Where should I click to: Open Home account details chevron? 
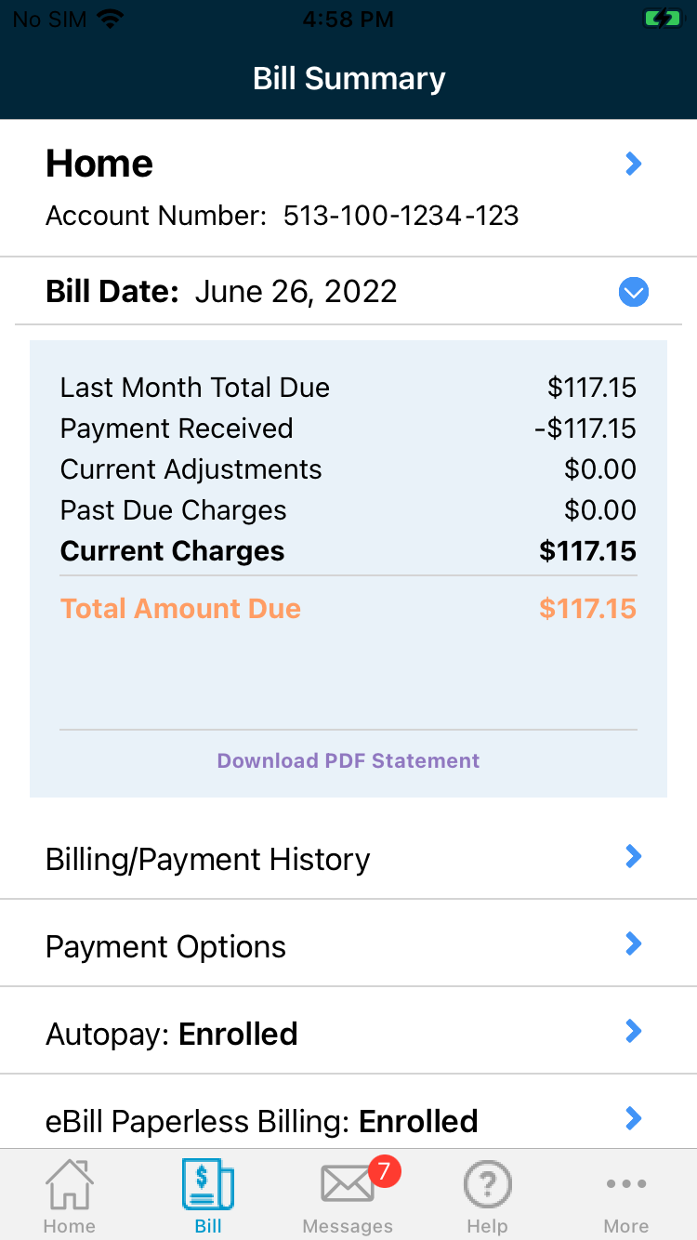(634, 165)
